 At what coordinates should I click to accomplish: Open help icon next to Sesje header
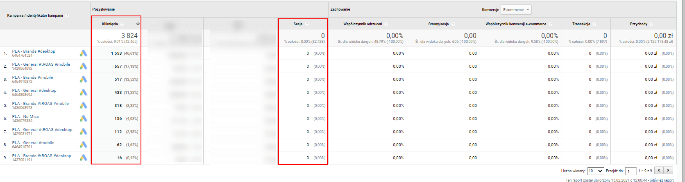[x=306, y=24]
